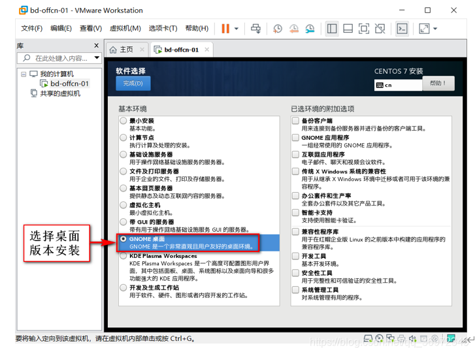The image size is (475, 354).
Task: Open the 虚拟机(M) menu
Action: 125,29
